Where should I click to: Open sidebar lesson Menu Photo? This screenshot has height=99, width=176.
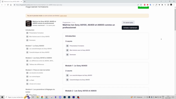click(x=33, y=95)
